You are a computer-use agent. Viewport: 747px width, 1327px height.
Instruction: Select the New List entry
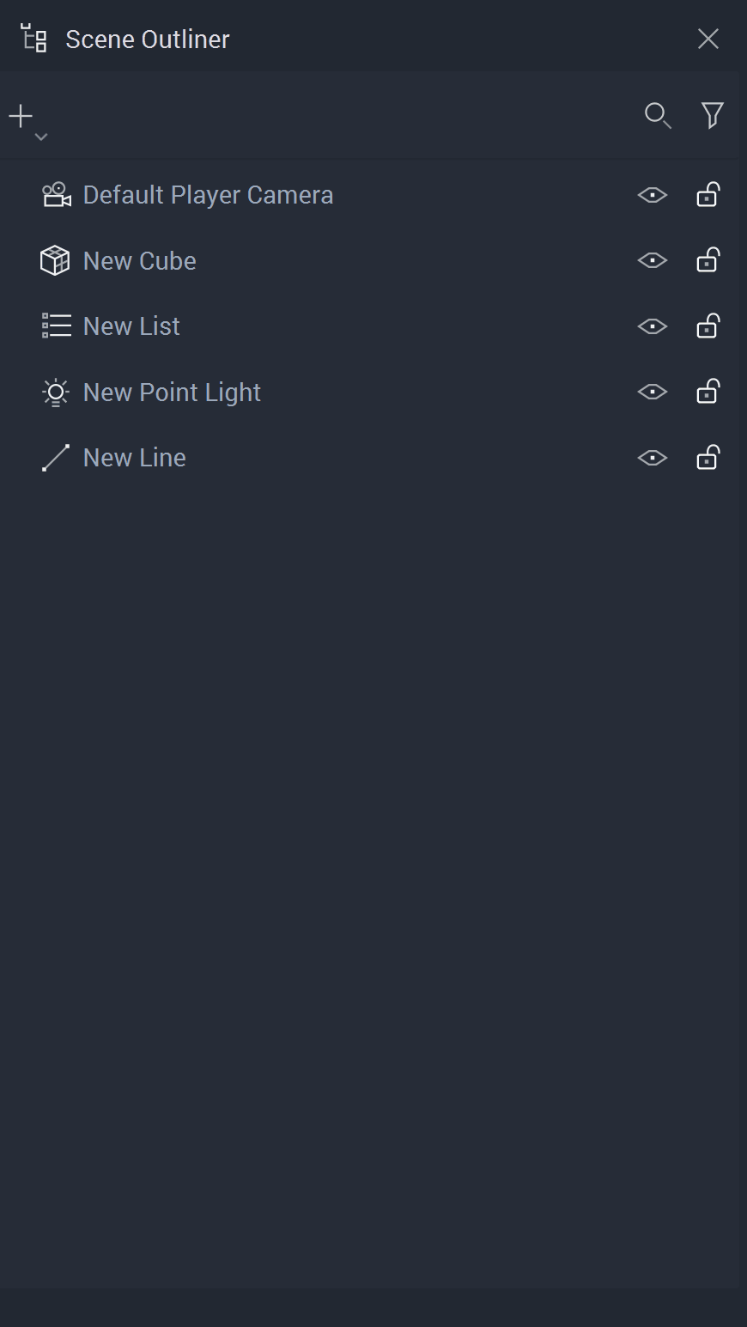[x=131, y=326]
